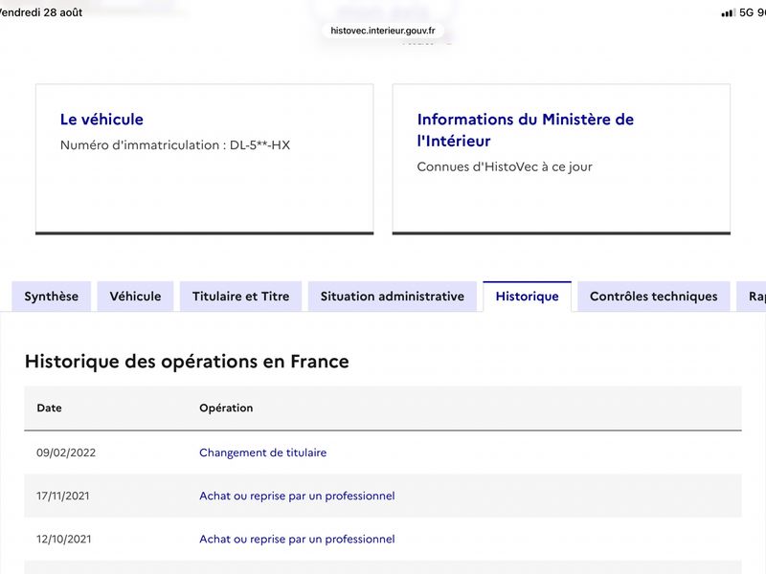Click the Connues d'HistoVec à ce jour text
The image size is (766, 574).
coord(505,166)
